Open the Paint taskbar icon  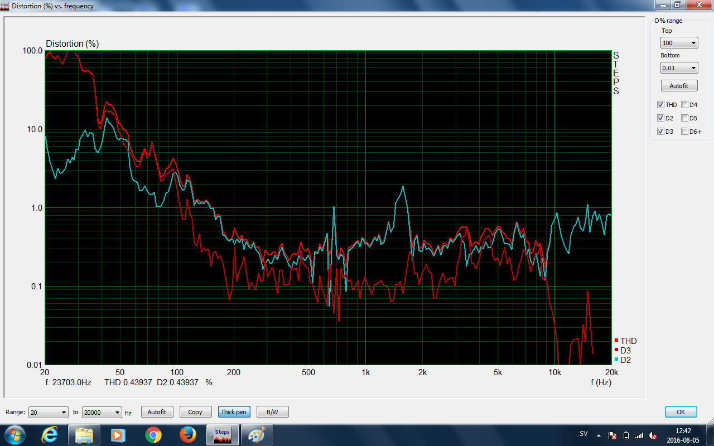257,435
